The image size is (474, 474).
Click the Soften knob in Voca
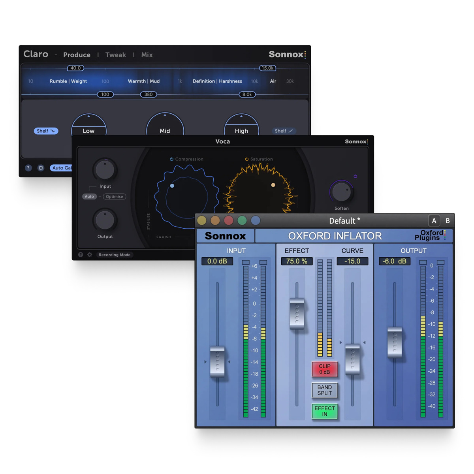coord(341,192)
